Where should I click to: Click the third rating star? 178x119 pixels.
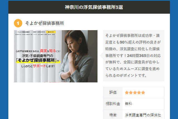(x=135, y=92)
